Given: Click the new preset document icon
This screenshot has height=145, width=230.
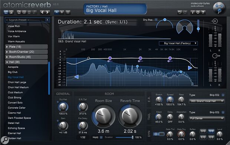Looking at the screenshot, I should point(19,12).
